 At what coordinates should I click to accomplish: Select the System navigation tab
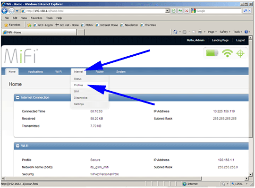point(121,72)
